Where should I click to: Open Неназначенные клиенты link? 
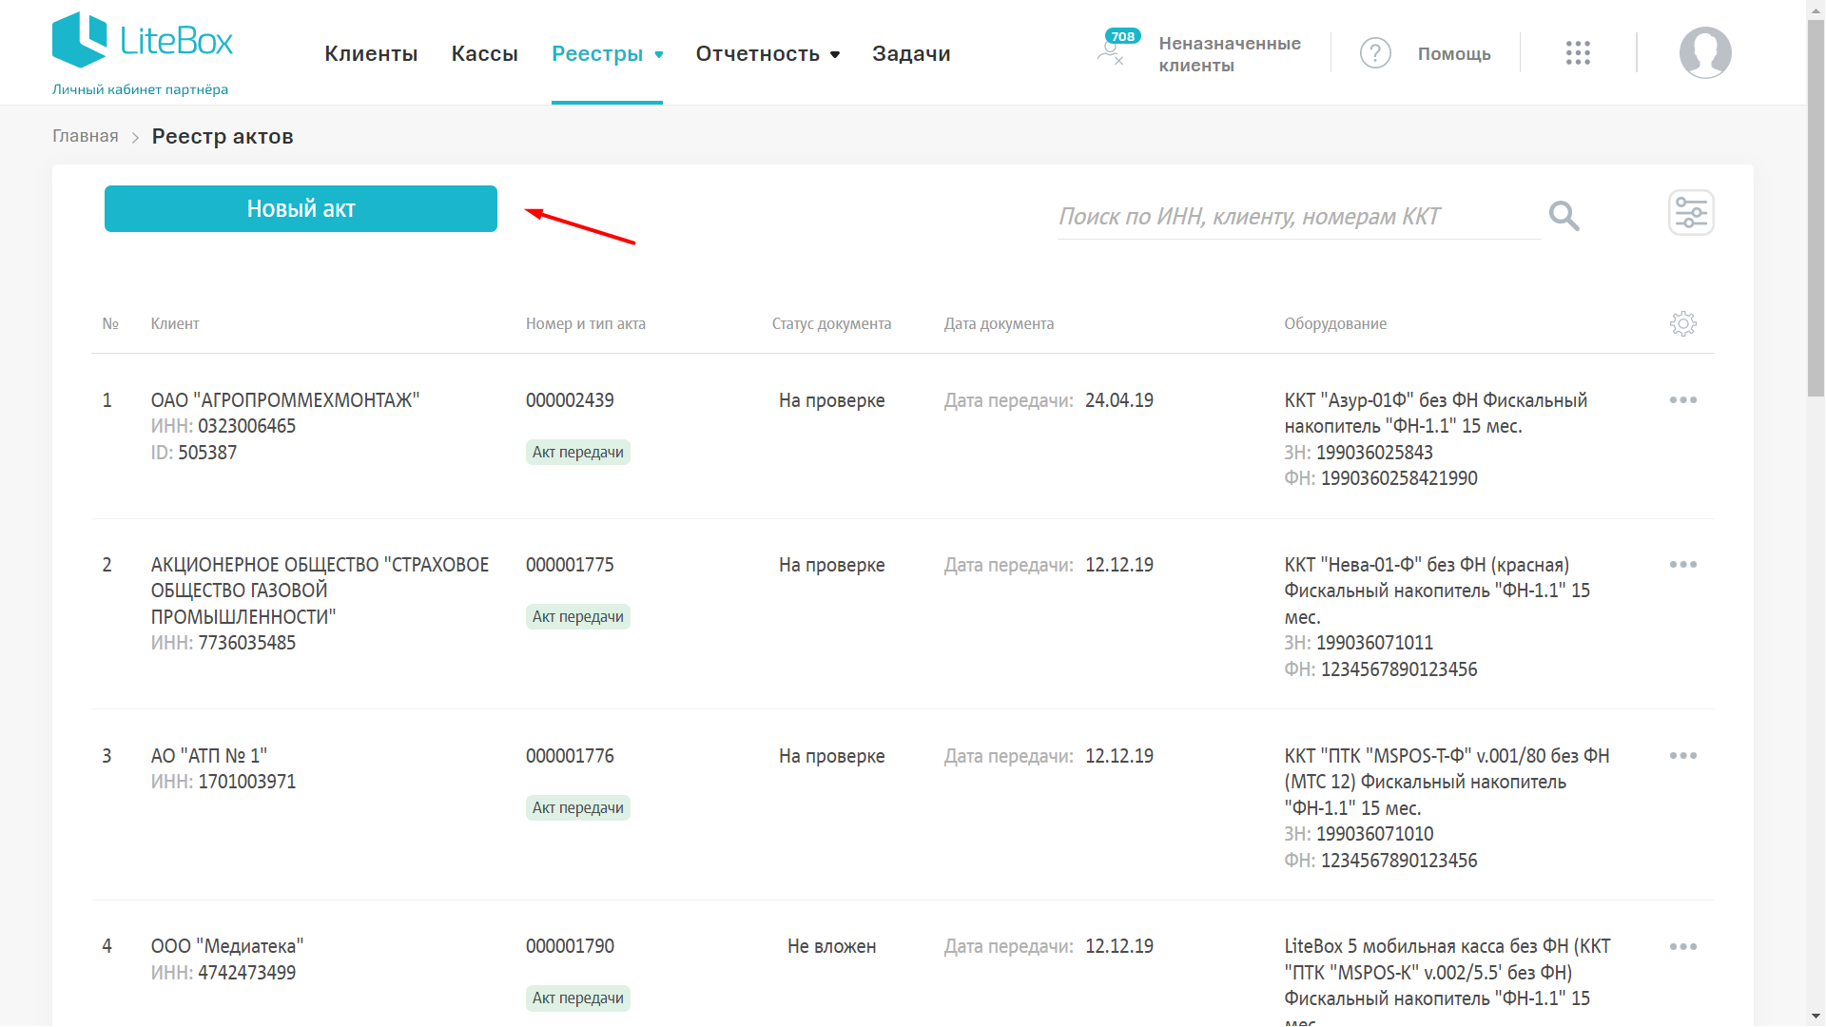pyautogui.click(x=1229, y=54)
